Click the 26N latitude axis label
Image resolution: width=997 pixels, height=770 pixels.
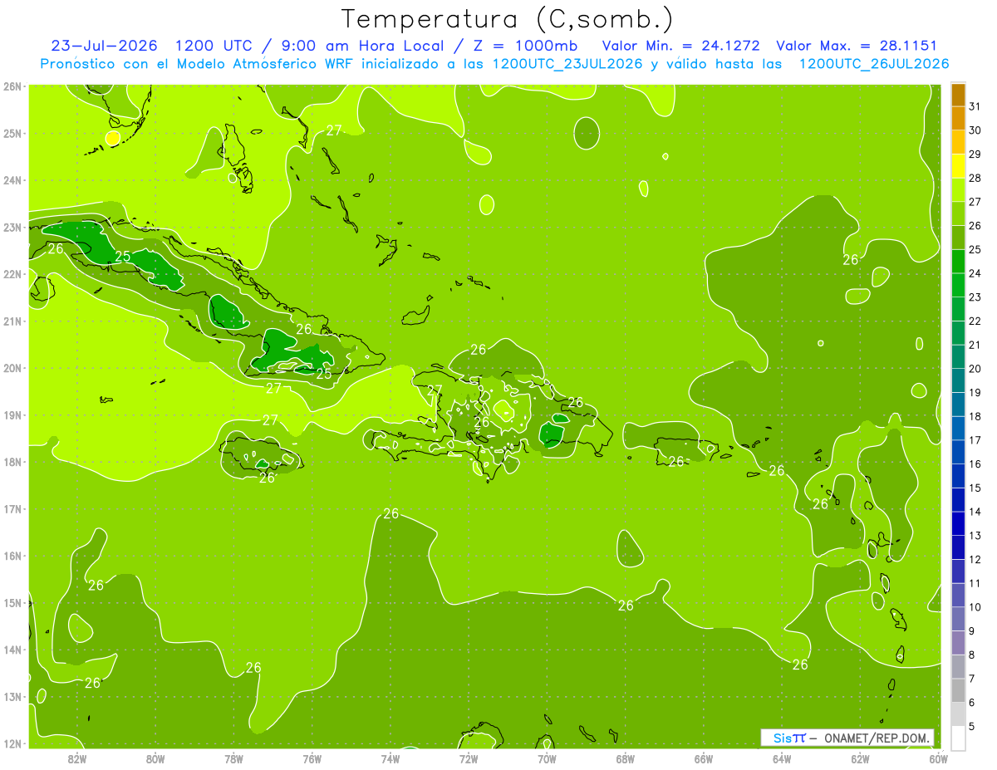pyautogui.click(x=12, y=86)
